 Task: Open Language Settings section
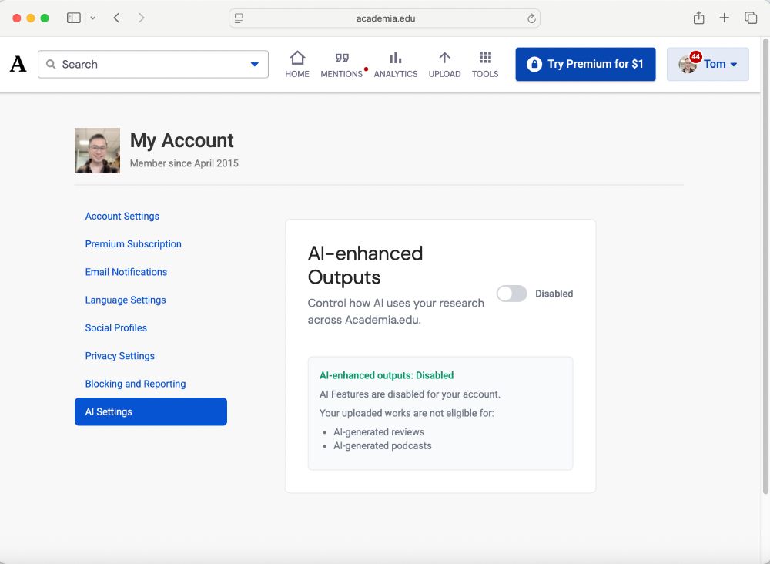[126, 300]
